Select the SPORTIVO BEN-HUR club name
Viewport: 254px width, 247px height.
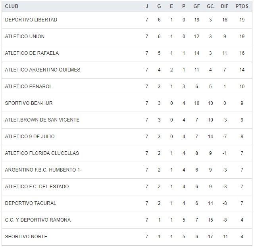[x=29, y=103]
